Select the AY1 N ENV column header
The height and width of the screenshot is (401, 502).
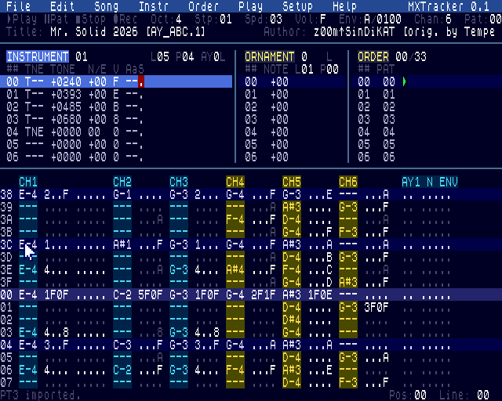[x=430, y=182]
